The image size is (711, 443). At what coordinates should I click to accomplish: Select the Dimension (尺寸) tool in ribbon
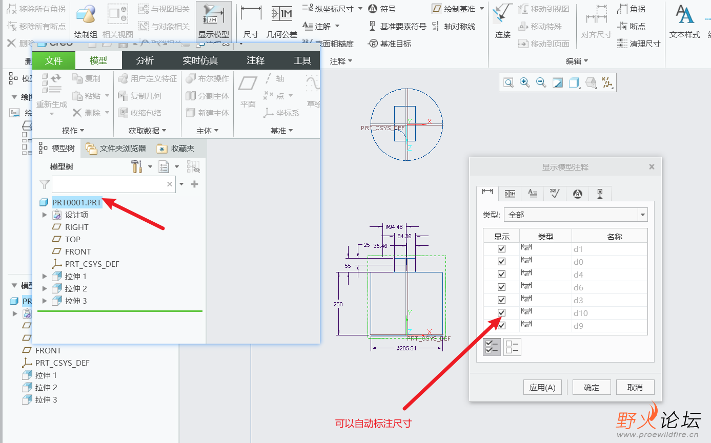251,22
